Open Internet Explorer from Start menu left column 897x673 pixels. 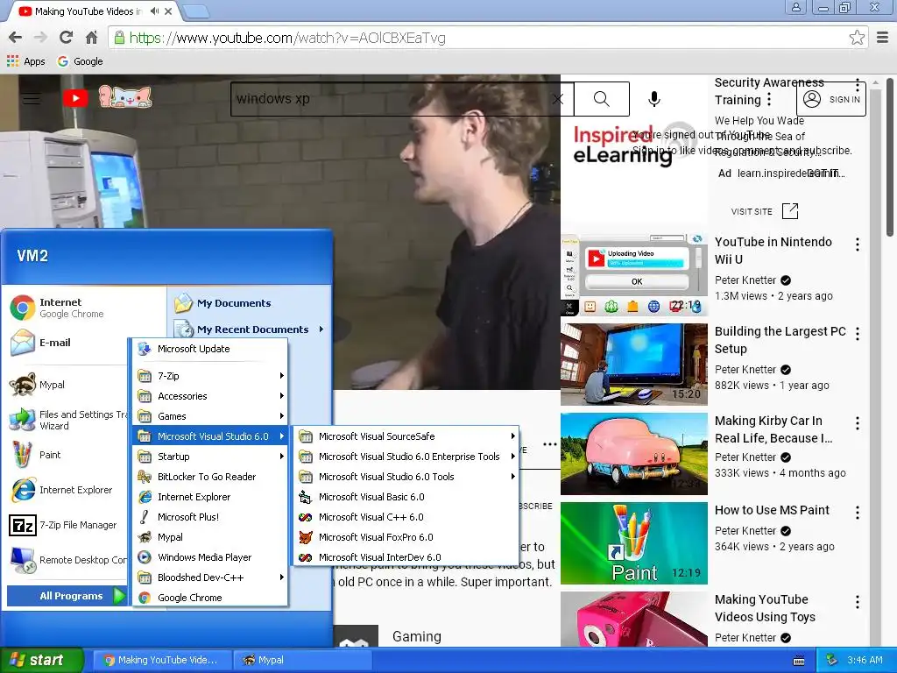[x=67, y=490]
